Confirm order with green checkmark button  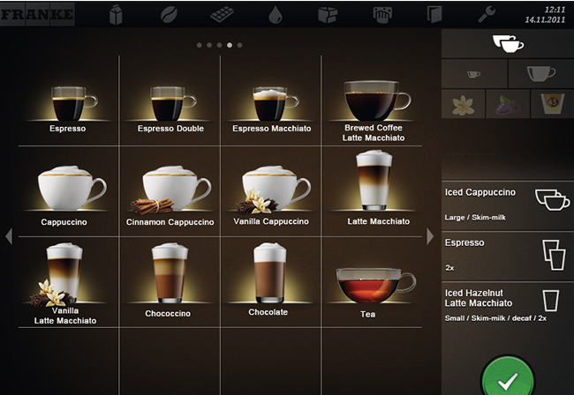click(x=507, y=379)
